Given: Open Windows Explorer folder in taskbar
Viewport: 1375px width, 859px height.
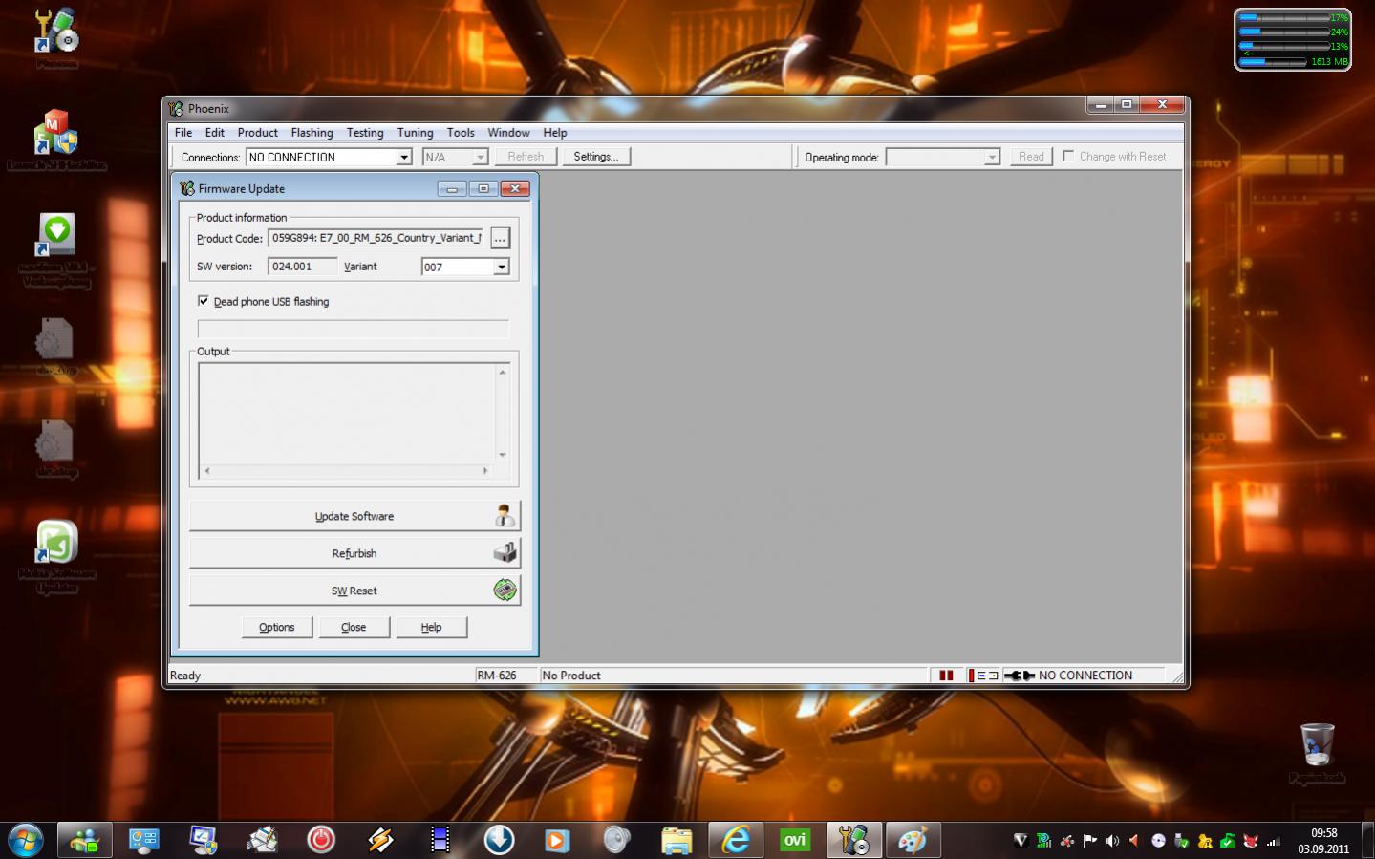Looking at the screenshot, I should 677,840.
